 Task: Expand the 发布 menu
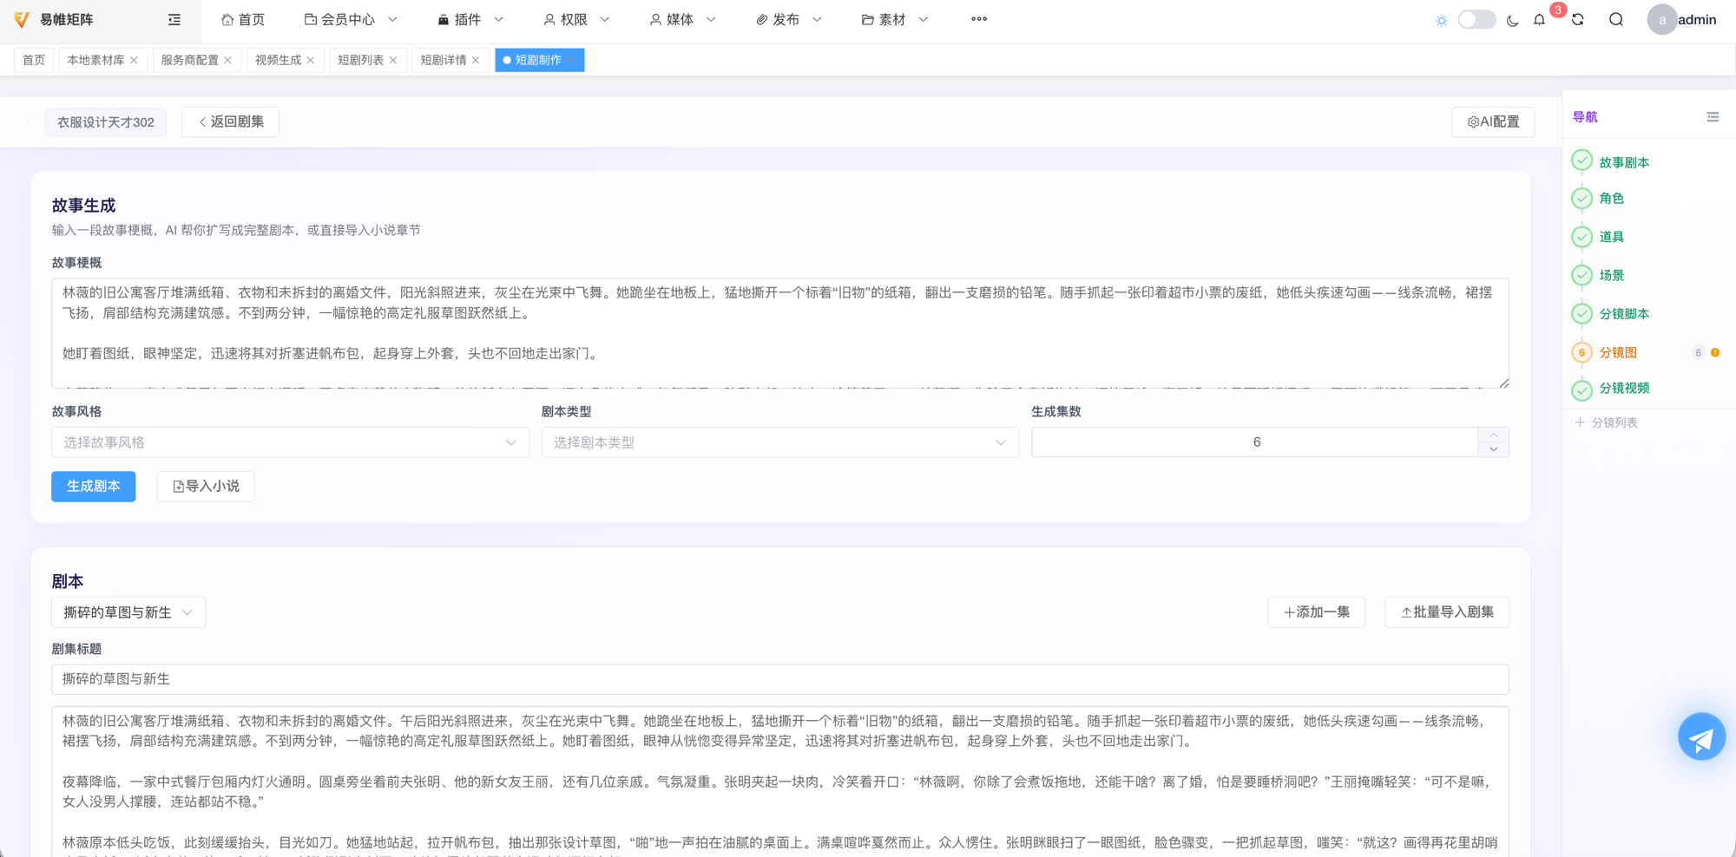tap(788, 19)
